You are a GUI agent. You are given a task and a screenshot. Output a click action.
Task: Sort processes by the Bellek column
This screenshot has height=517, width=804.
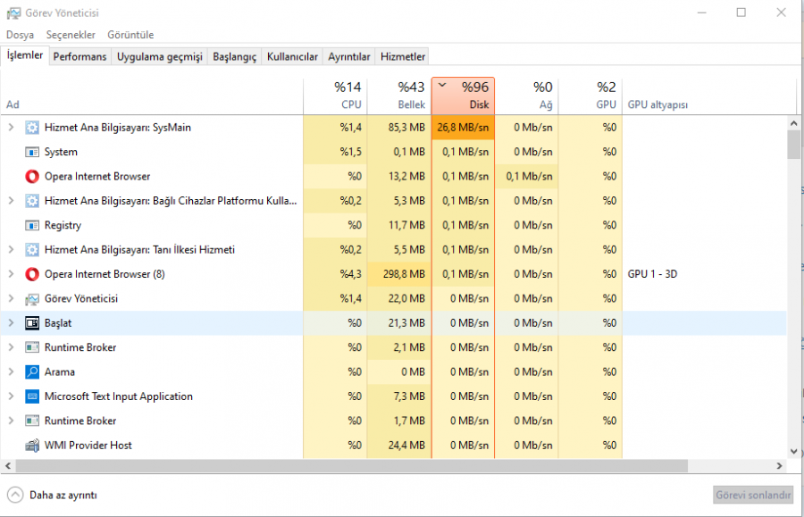(x=398, y=96)
